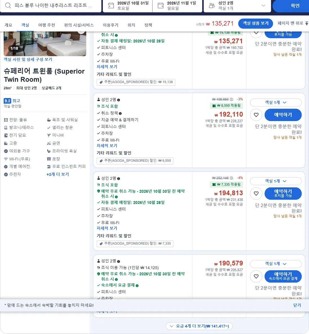The width and height of the screenshot is (309, 334).
Task: Click +3개 더 보기 amenities link
Action: click(x=58, y=174)
